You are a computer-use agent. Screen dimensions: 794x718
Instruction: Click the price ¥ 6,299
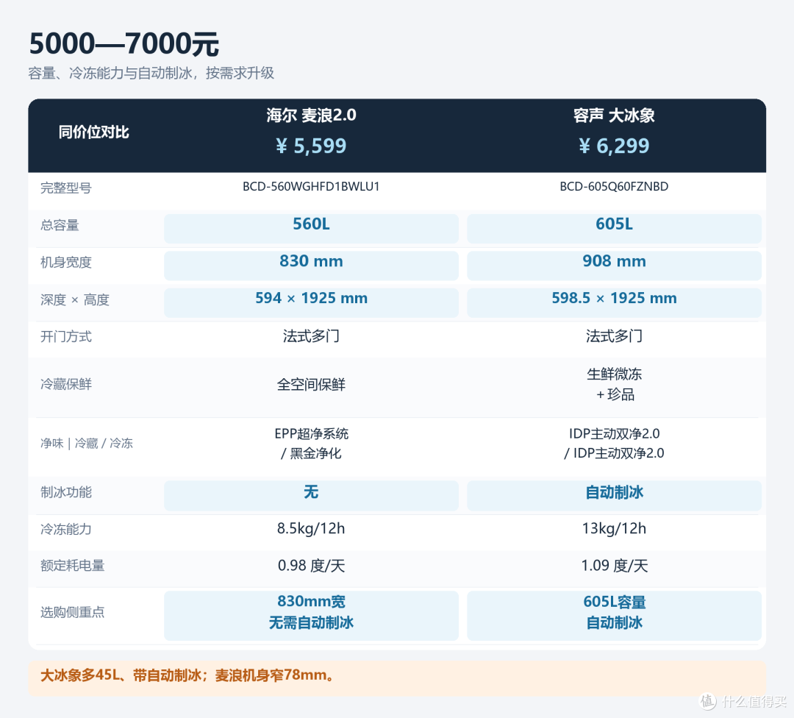614,146
